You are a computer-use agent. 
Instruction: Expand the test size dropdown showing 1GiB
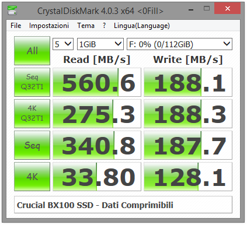[x=100, y=44]
